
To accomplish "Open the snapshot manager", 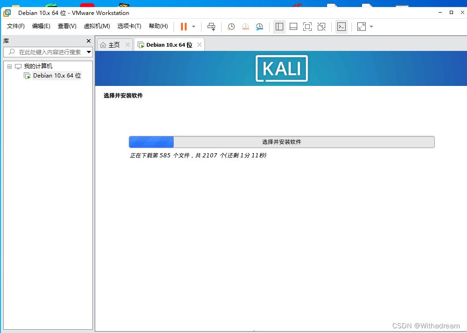I will (259, 27).
